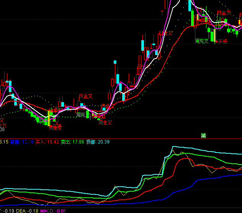Click the 日金叉 label at top right
Viewport: 242px width, 213px height.
[224, 13]
